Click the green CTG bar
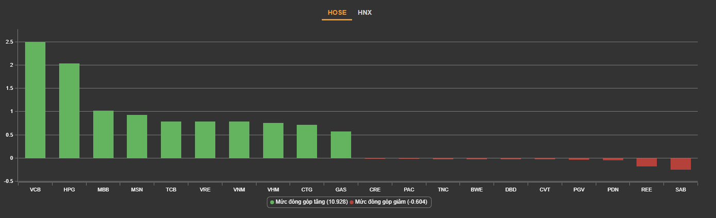 306,141
